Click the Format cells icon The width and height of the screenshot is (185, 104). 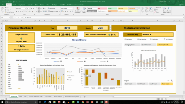(151, 9)
